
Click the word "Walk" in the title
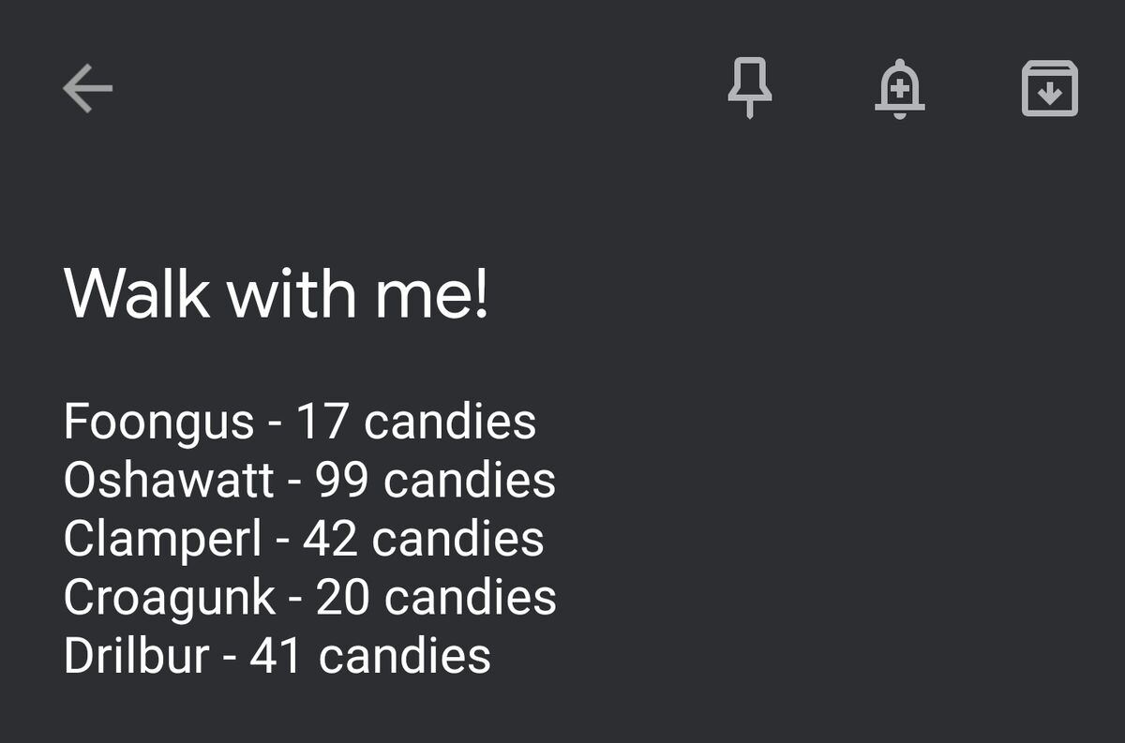[137, 294]
